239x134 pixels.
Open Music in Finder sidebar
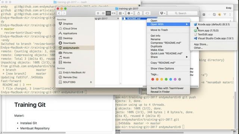pos(66,58)
